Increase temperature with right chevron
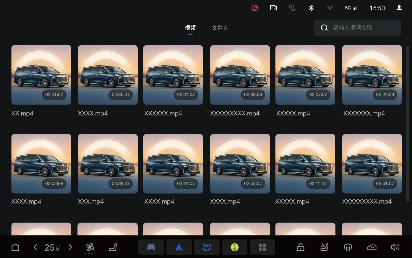412x258 pixels. 70,247
